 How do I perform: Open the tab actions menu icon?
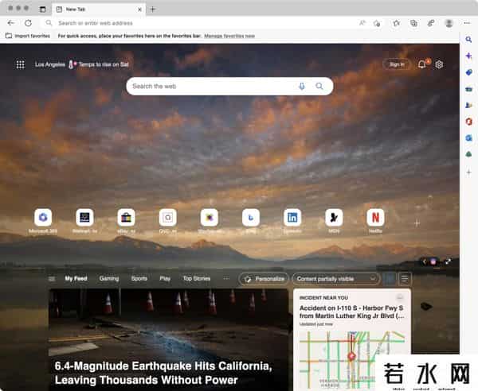click(43, 10)
